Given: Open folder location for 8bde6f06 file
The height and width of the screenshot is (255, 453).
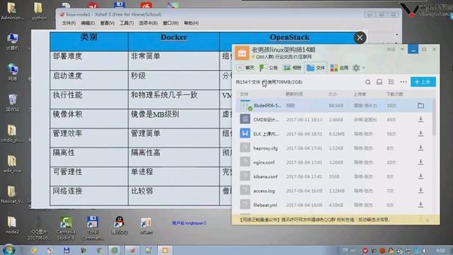Looking at the screenshot, I should click(420, 106).
